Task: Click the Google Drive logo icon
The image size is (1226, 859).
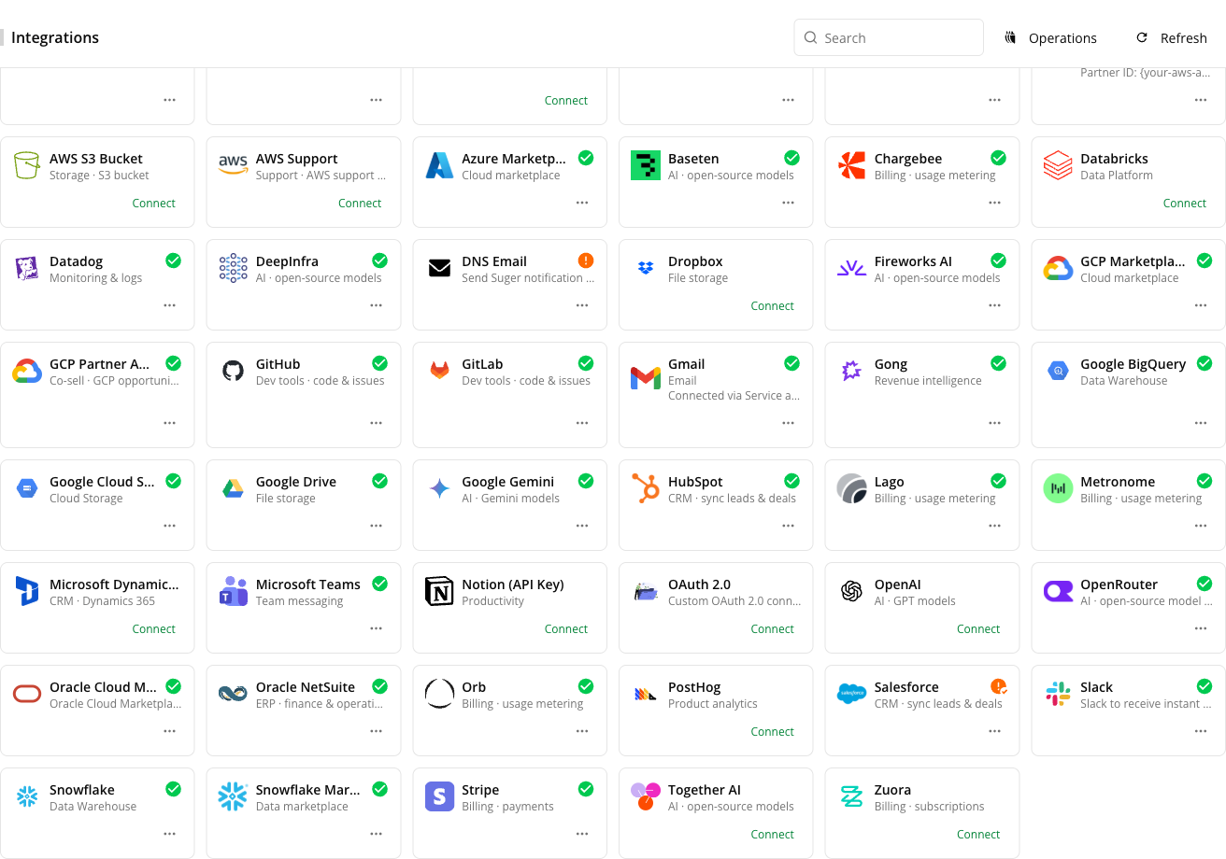Action: [233, 488]
